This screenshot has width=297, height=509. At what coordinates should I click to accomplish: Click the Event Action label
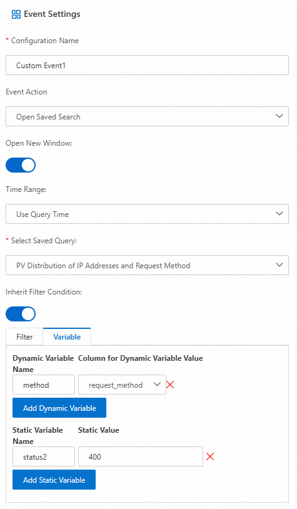click(x=26, y=92)
